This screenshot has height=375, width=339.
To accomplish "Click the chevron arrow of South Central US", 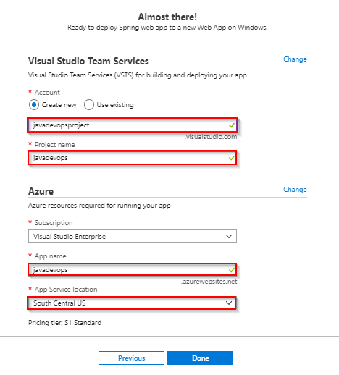I will pyautogui.click(x=229, y=303).
